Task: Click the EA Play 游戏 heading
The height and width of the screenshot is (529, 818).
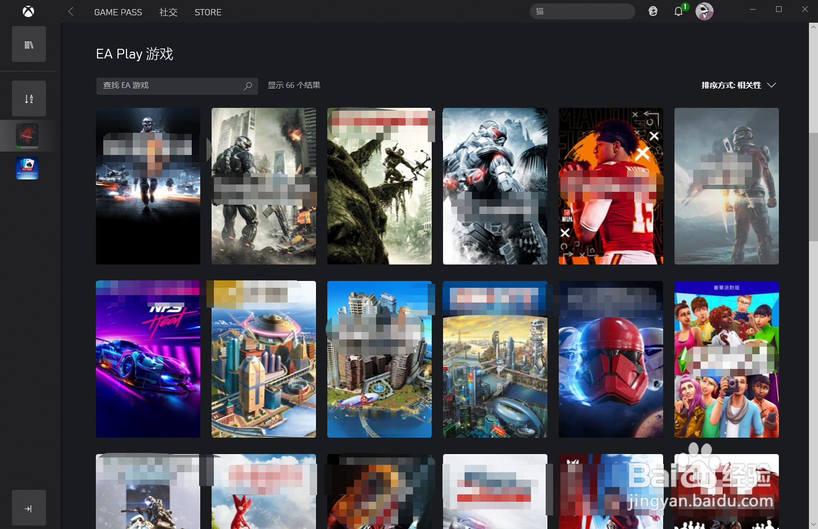Action: tap(134, 54)
